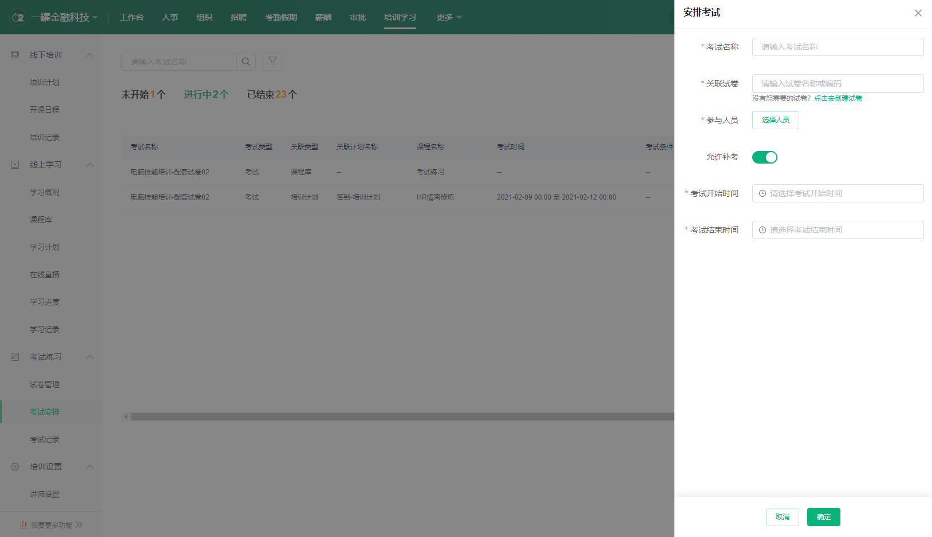
Task: Open the 考试结束时间 date picker
Action: tap(838, 230)
